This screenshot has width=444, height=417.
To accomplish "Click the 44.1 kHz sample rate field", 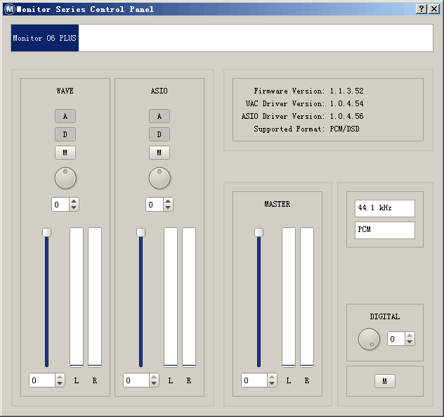I will pyautogui.click(x=385, y=209).
